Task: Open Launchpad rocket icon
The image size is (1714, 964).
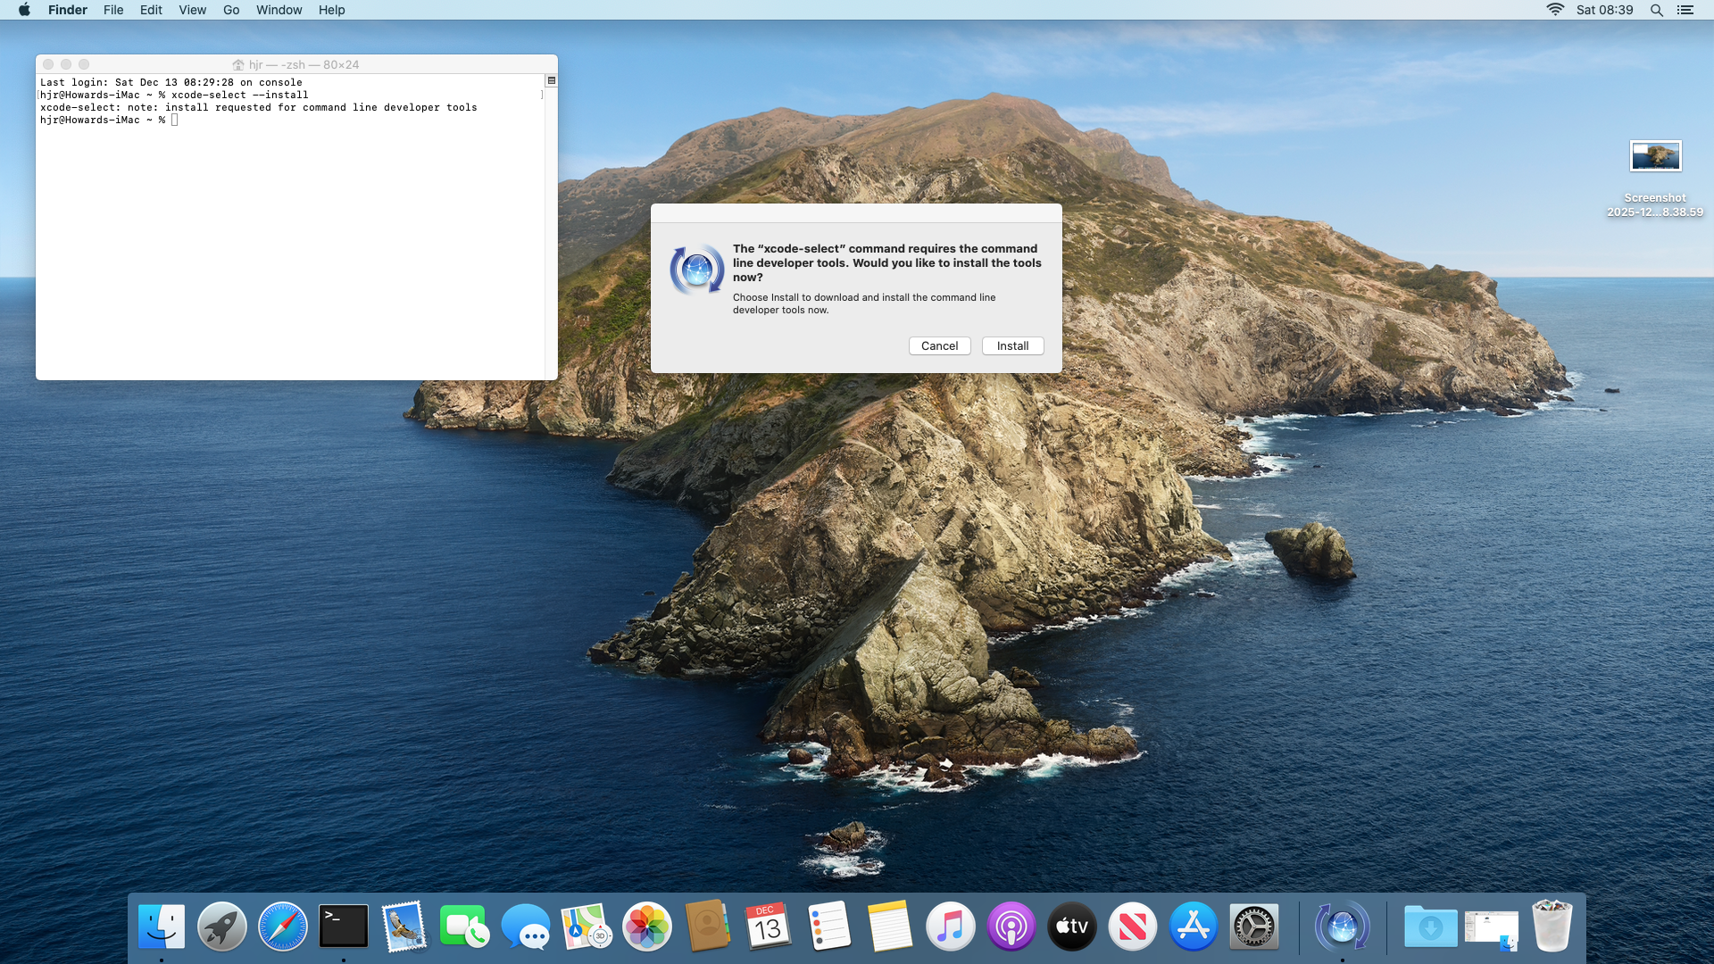Action: point(222,927)
